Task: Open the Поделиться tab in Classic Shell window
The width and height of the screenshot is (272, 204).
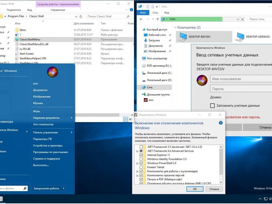Action: (14, 10)
